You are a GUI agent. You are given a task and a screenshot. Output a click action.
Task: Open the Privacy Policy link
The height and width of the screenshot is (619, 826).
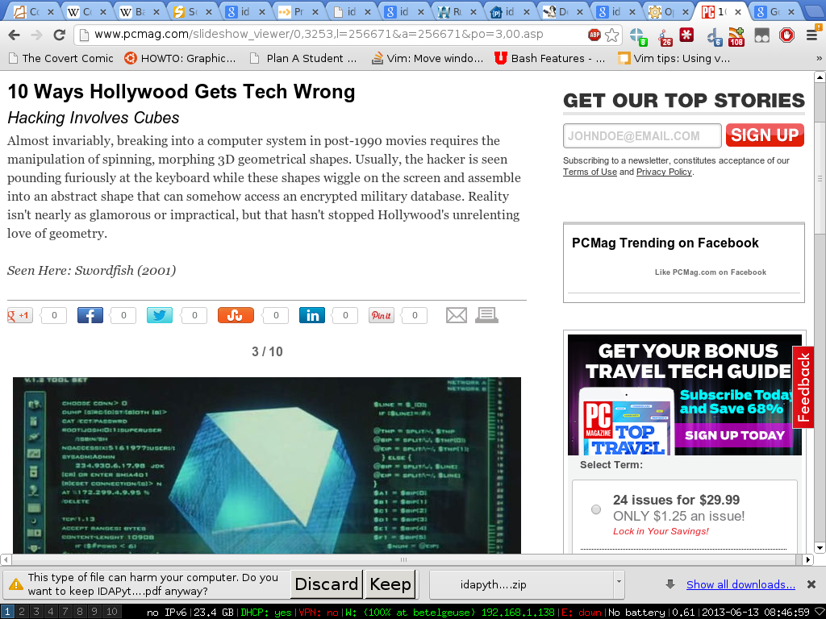click(664, 172)
